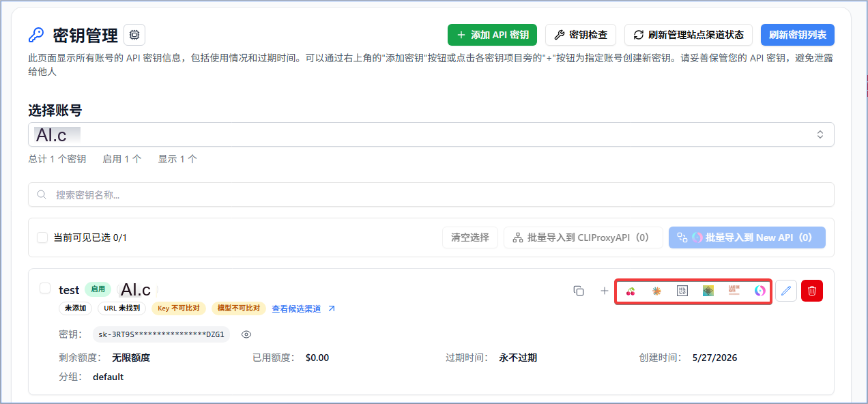Click the plus icon in the test key row

point(604,291)
